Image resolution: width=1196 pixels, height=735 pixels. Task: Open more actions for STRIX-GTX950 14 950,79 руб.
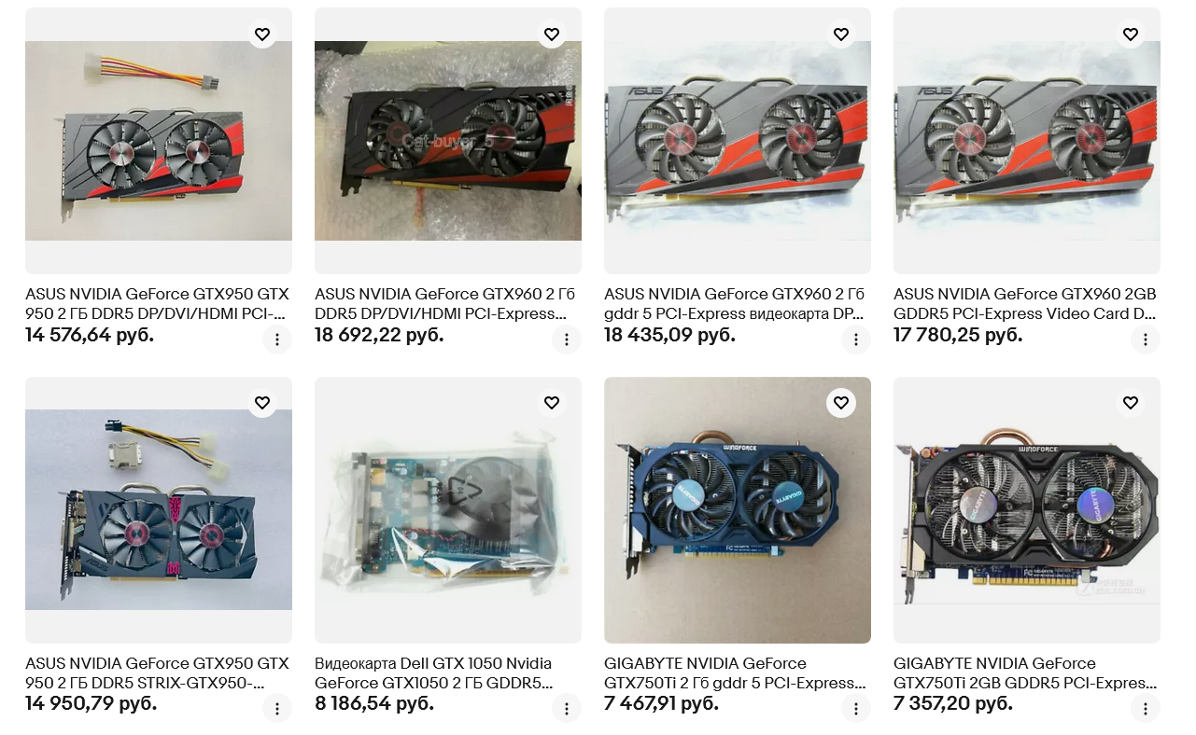click(x=277, y=709)
